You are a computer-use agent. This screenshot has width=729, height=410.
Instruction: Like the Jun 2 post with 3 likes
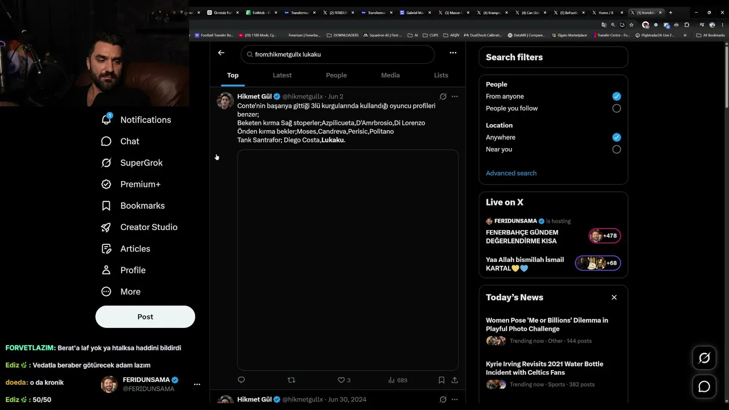pyautogui.click(x=344, y=380)
